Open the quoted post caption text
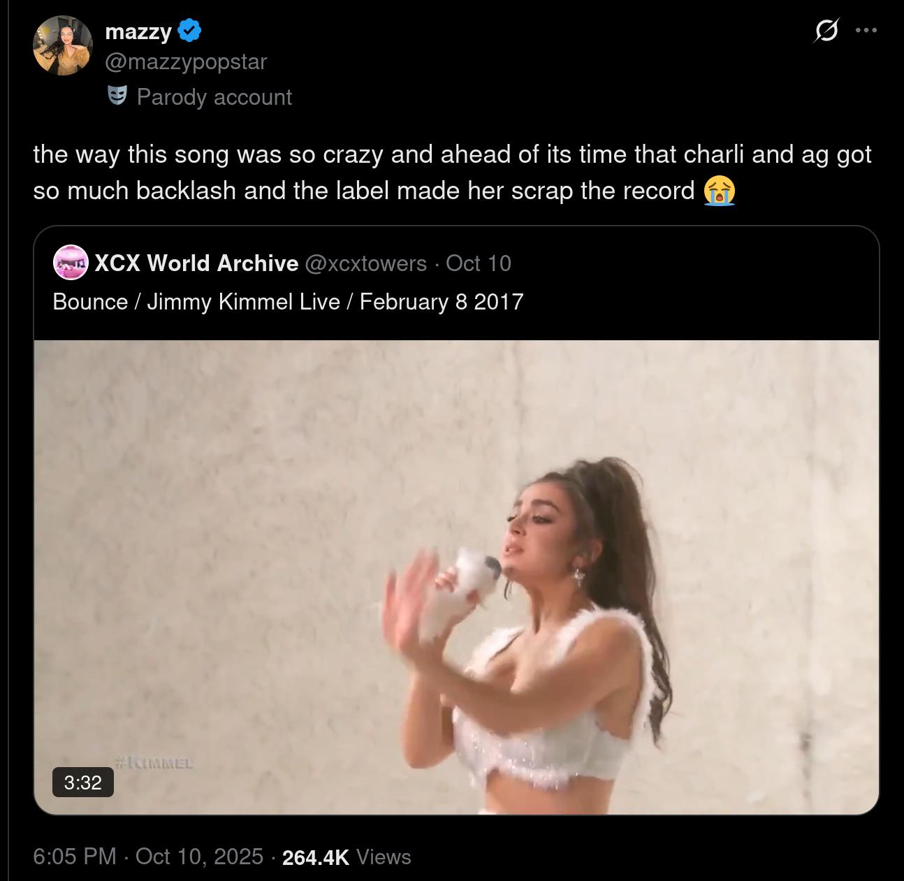 pyautogui.click(x=288, y=301)
